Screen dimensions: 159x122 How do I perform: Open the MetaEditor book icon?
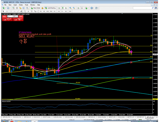click(42, 8)
